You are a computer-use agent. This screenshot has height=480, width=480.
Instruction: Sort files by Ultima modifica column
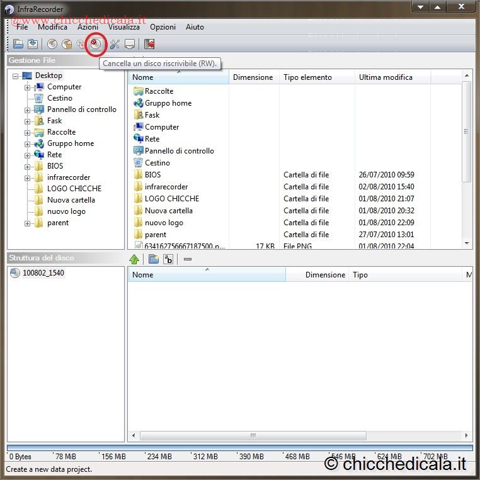pyautogui.click(x=386, y=77)
